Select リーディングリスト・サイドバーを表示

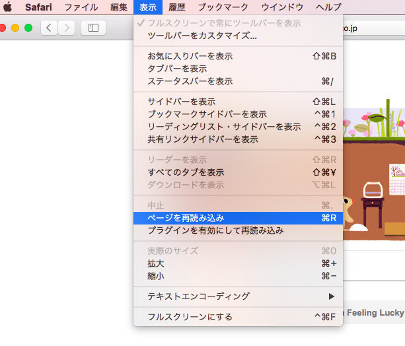coord(238,127)
